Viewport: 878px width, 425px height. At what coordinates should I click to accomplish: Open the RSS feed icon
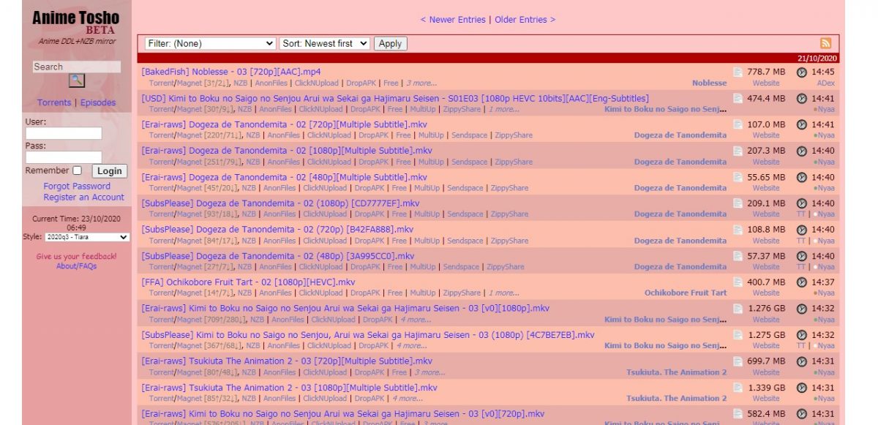click(825, 43)
